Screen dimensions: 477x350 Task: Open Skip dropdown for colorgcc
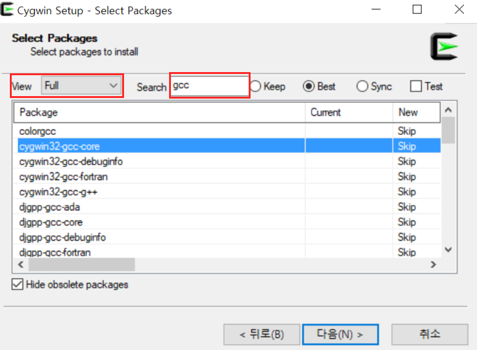[x=407, y=131]
